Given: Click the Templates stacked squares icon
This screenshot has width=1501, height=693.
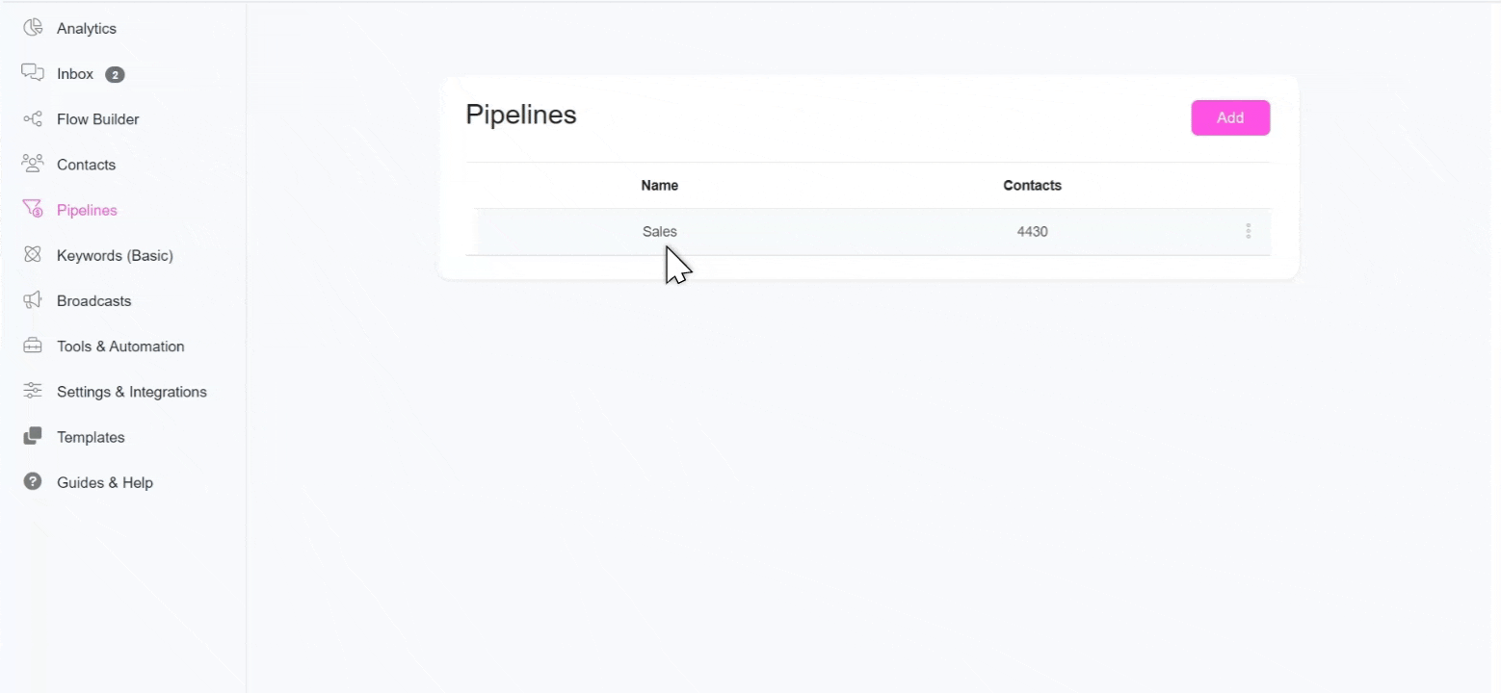Looking at the screenshot, I should [33, 436].
